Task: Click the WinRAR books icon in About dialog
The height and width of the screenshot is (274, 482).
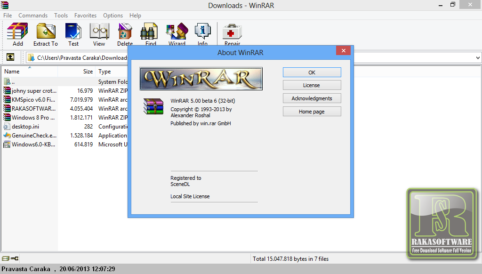Action: coord(153,106)
